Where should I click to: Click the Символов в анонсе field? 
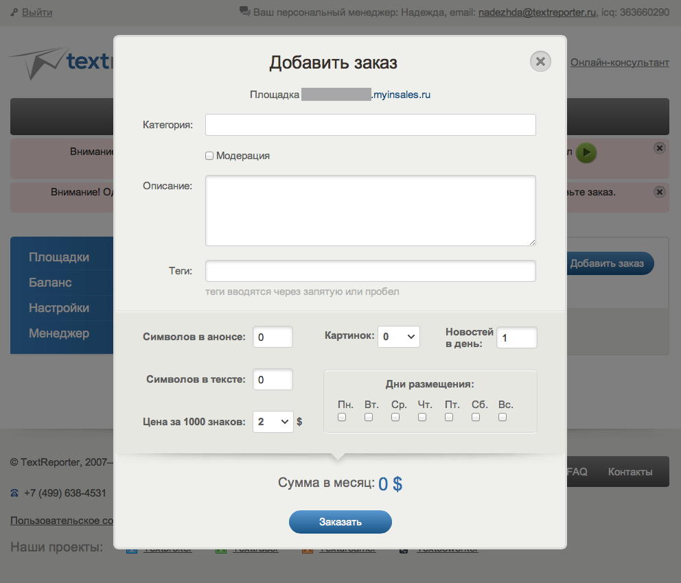tap(273, 337)
